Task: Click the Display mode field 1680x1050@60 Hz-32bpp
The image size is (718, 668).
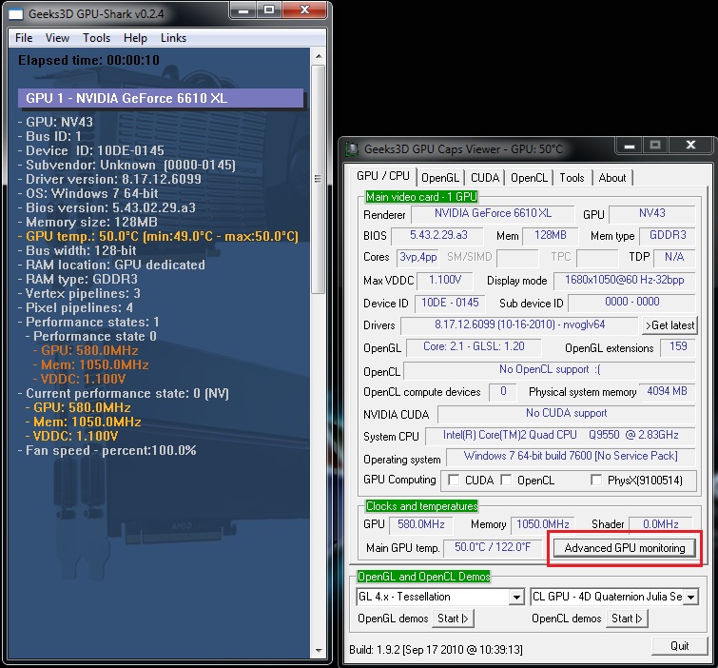Action: pos(625,281)
